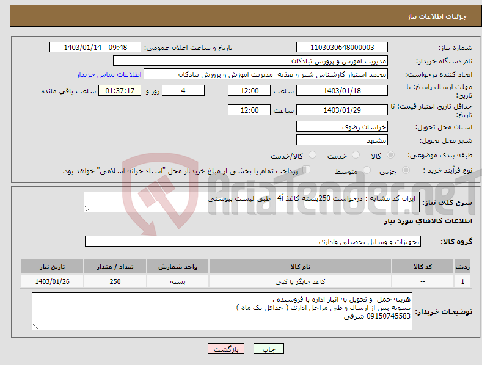The height and width of the screenshot is (365, 482).
Task: Click the requester field محمد استوار
Action: (x=266, y=74)
